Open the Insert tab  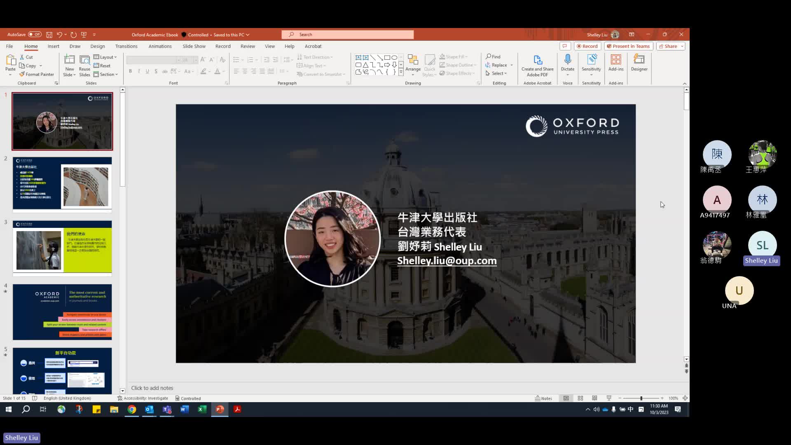click(53, 46)
